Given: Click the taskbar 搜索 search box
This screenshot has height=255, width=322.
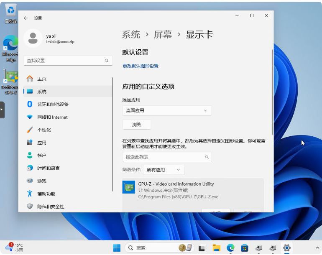Looking at the screenshot, I should tap(160, 248).
